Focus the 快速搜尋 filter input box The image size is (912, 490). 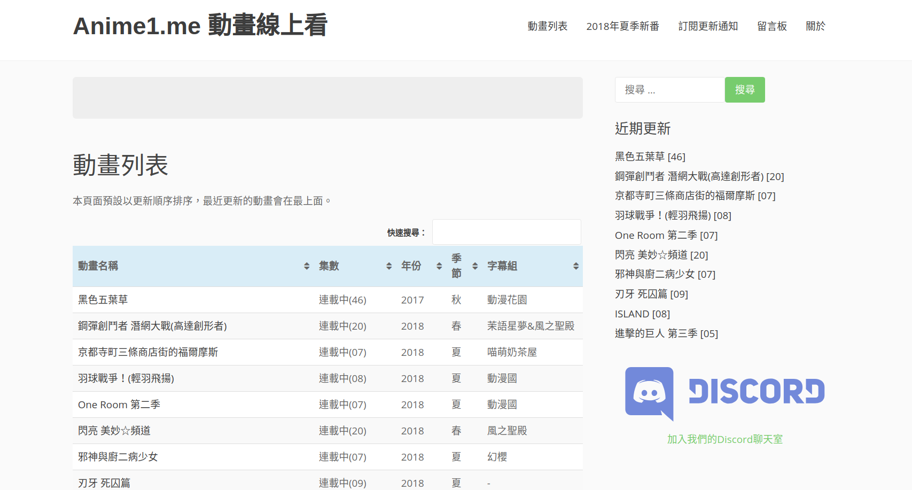coord(506,232)
